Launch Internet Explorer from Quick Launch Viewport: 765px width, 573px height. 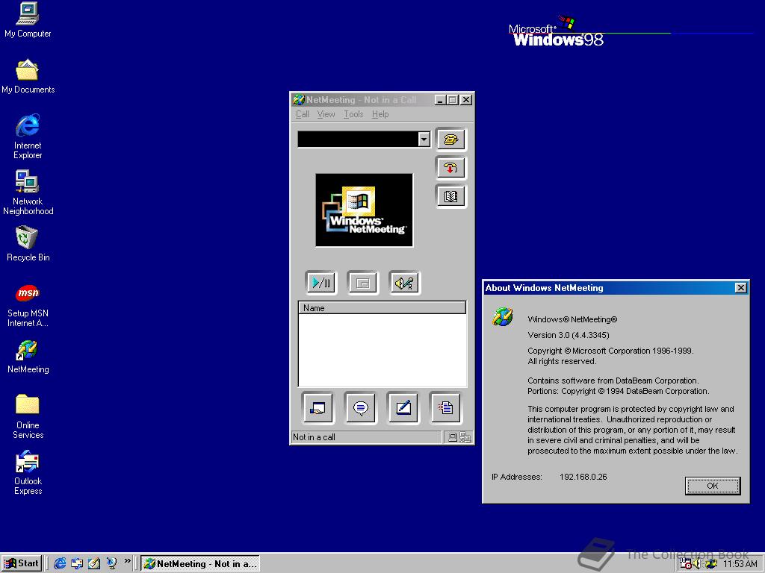pos(60,563)
